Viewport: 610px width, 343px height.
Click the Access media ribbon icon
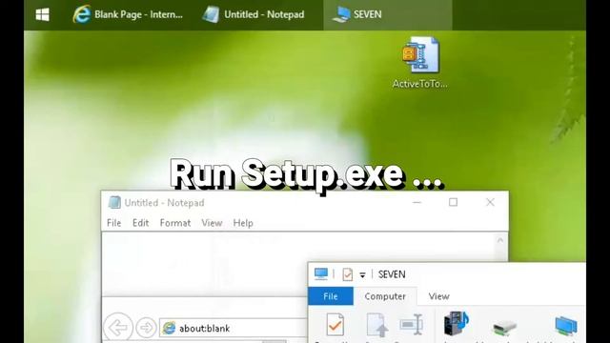pyautogui.click(x=457, y=324)
